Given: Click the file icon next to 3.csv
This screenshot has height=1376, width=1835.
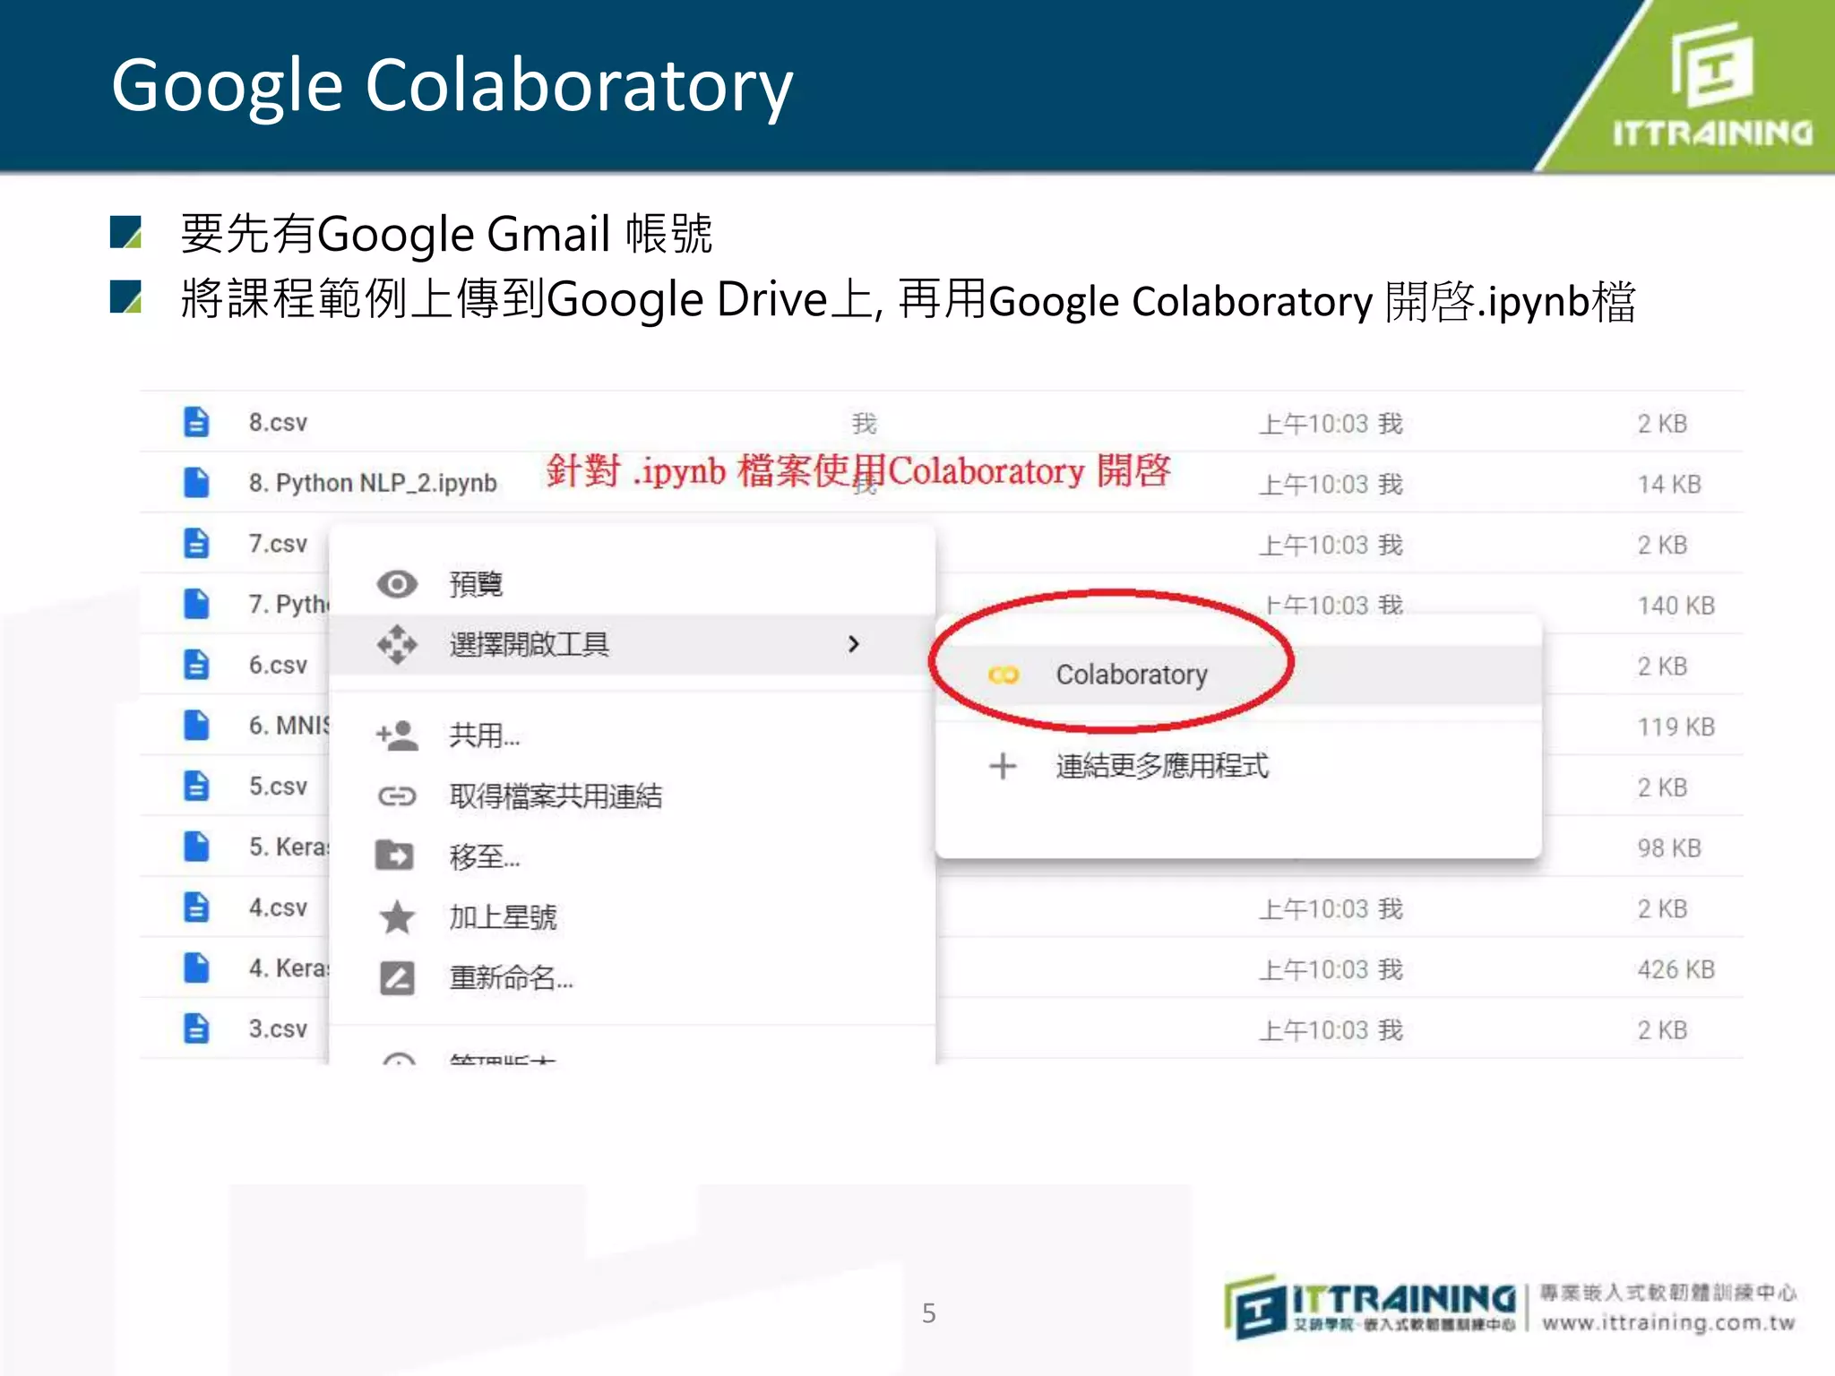Looking at the screenshot, I should (196, 1028).
